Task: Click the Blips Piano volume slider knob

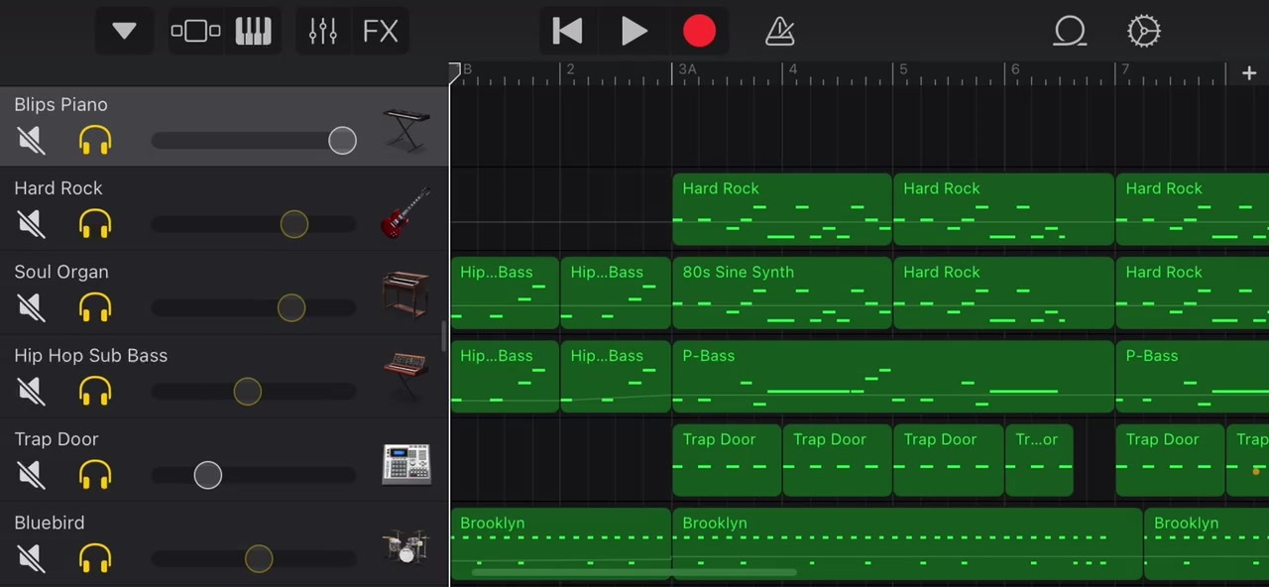Action: tap(342, 140)
